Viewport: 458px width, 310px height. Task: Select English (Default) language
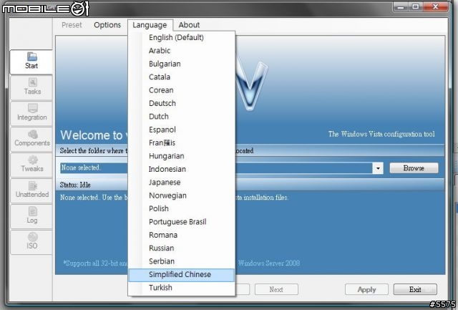(181, 37)
